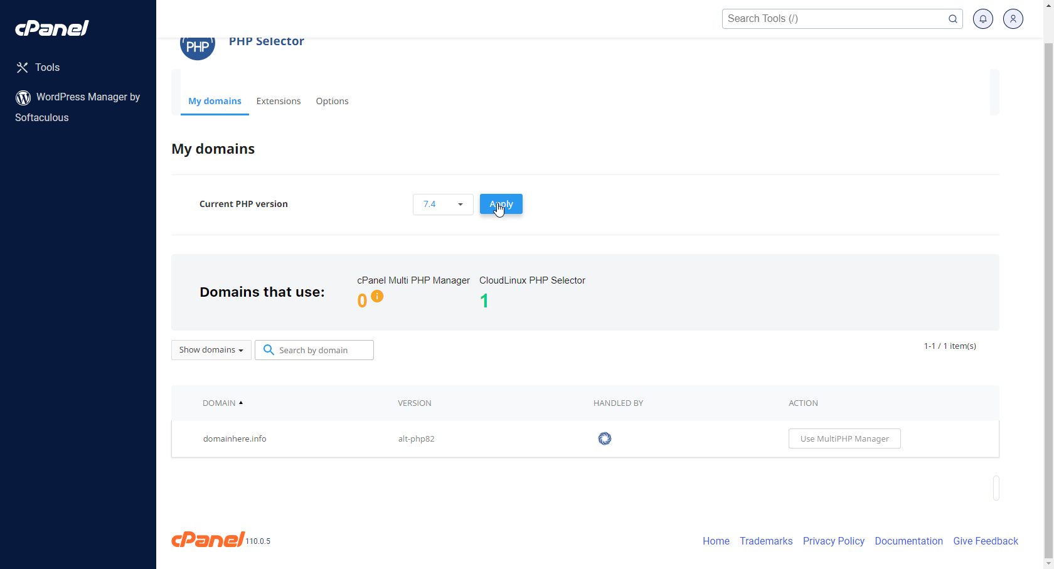Click the Give Feedback link

986,541
